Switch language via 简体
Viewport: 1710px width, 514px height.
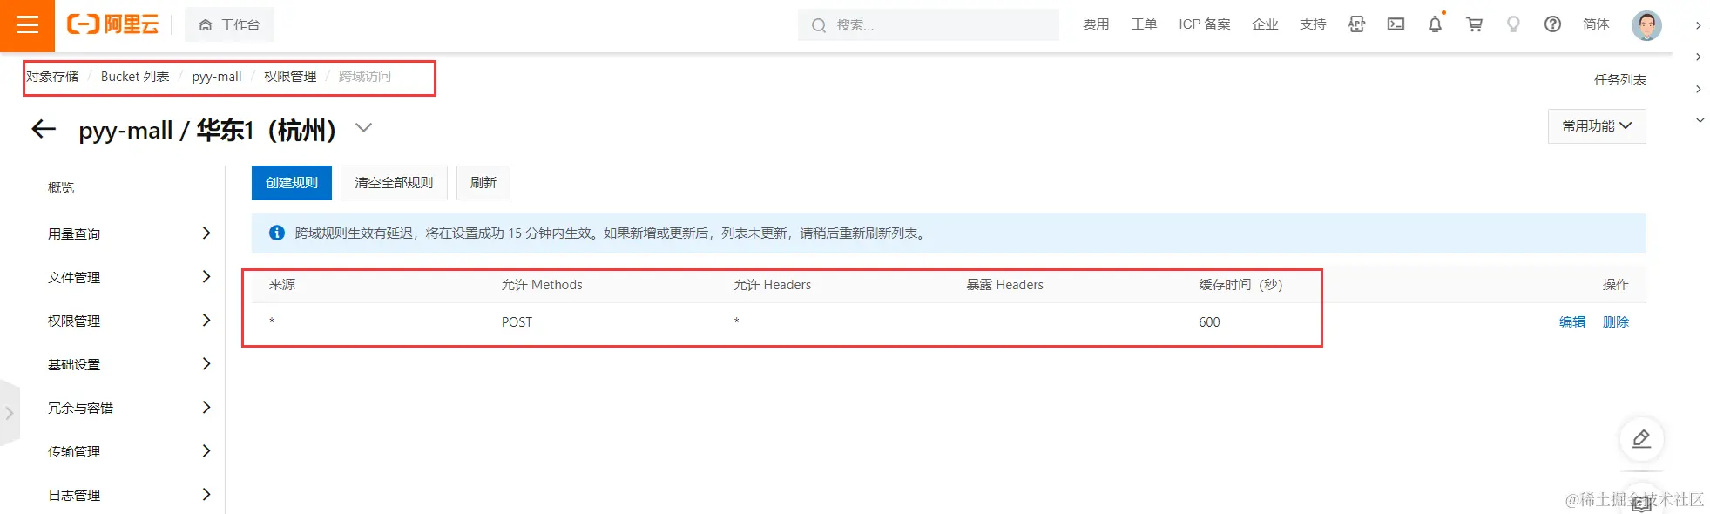1596,24
